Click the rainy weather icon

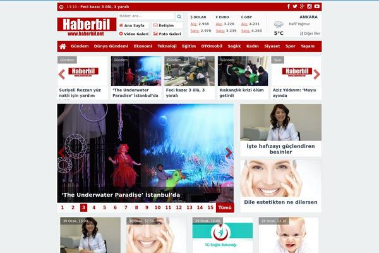279,25
